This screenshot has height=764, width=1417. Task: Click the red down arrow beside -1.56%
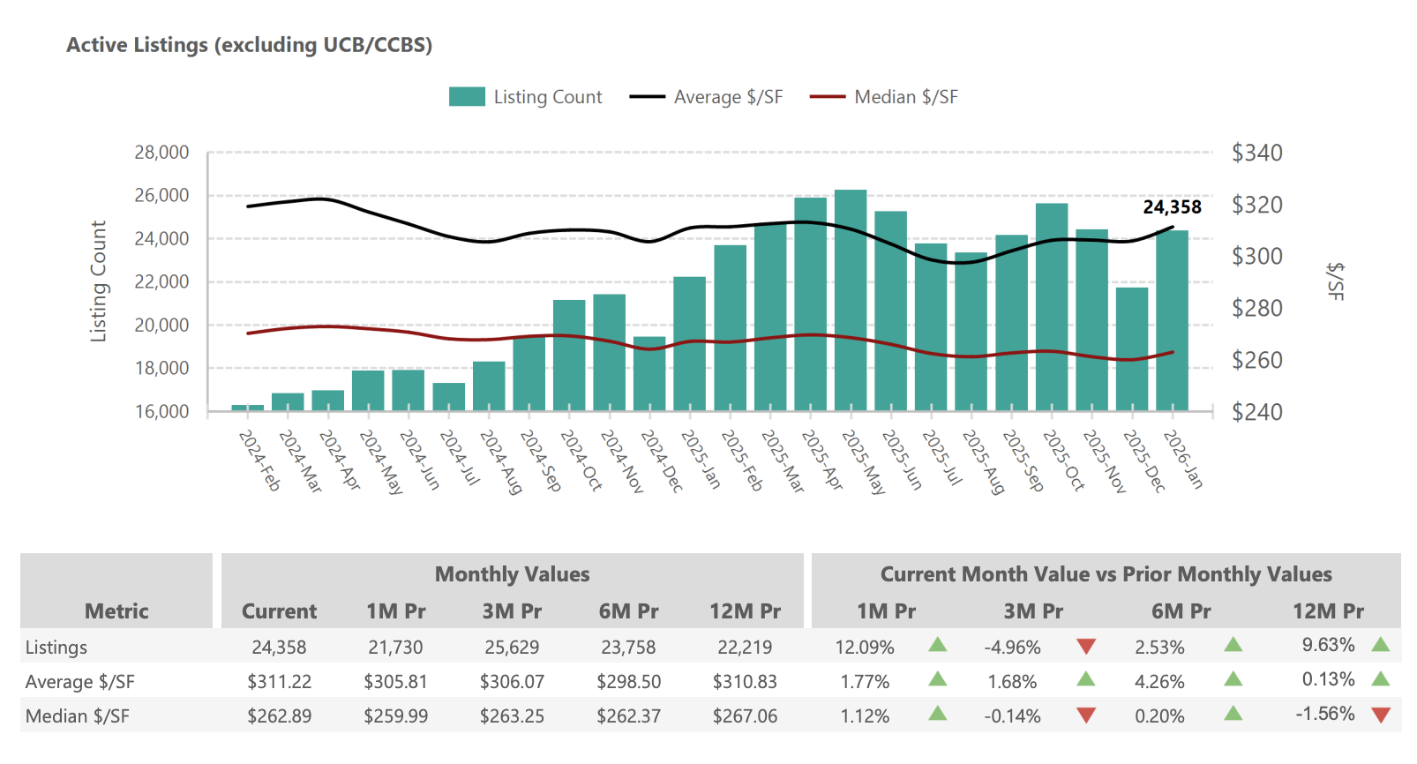[x=1380, y=715]
